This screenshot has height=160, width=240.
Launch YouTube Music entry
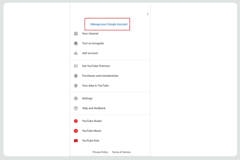click(x=110, y=131)
